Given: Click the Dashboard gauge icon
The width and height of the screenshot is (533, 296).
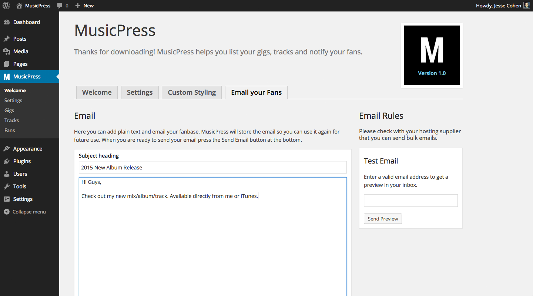Looking at the screenshot, I should pos(7,22).
